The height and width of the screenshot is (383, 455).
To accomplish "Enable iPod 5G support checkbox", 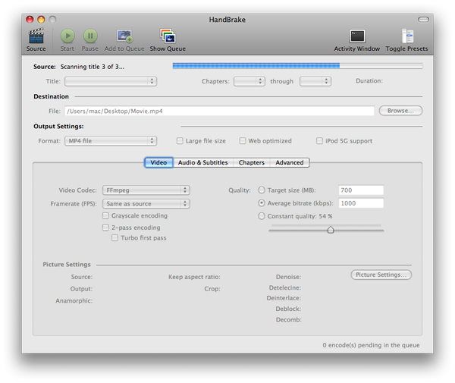I will coord(319,141).
